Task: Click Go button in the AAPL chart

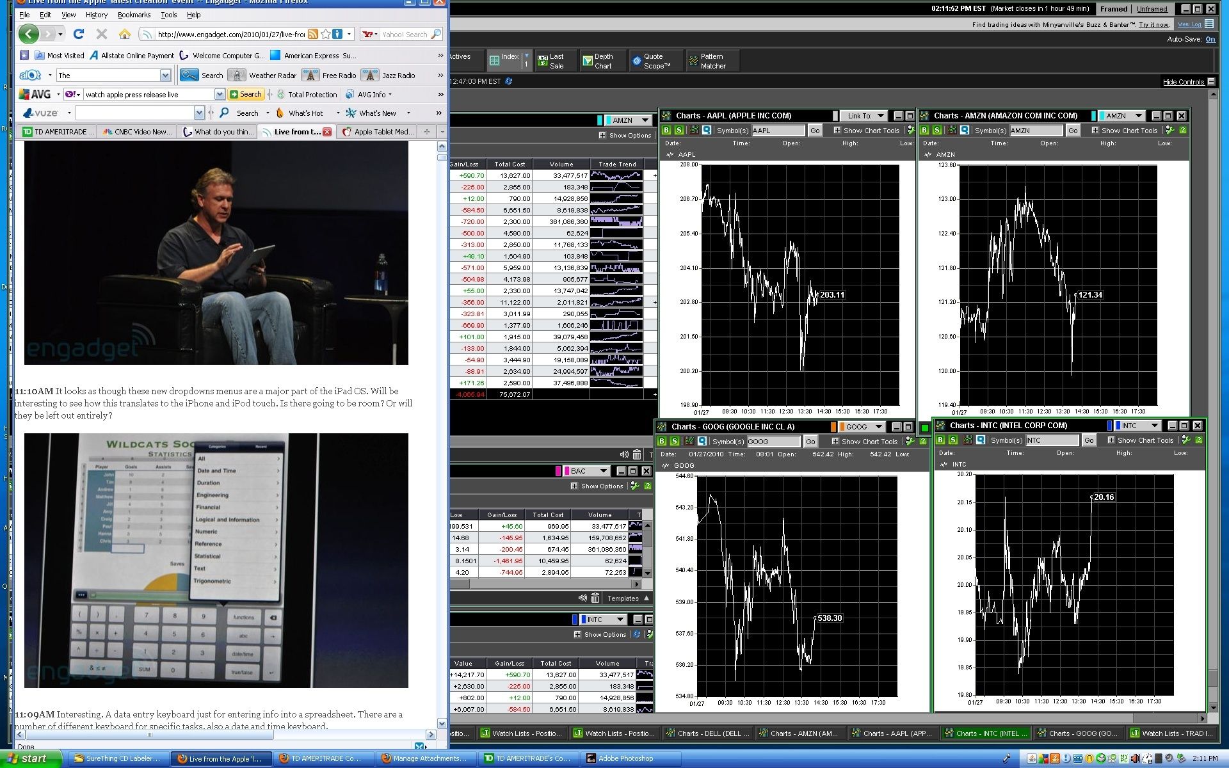Action: click(x=815, y=131)
